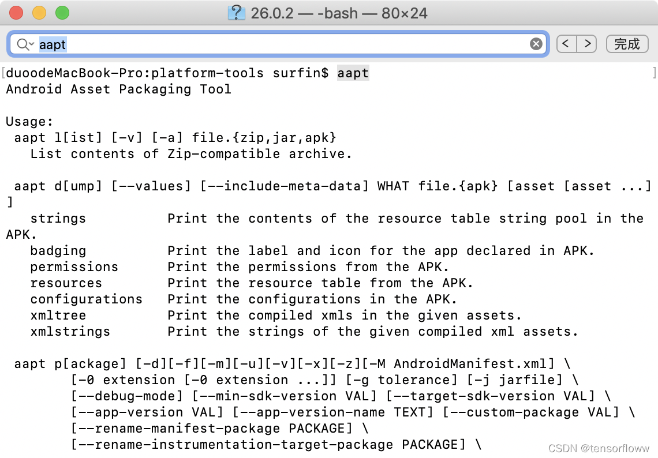Click the 'strings' dump option
The image size is (658, 458).
tap(58, 219)
